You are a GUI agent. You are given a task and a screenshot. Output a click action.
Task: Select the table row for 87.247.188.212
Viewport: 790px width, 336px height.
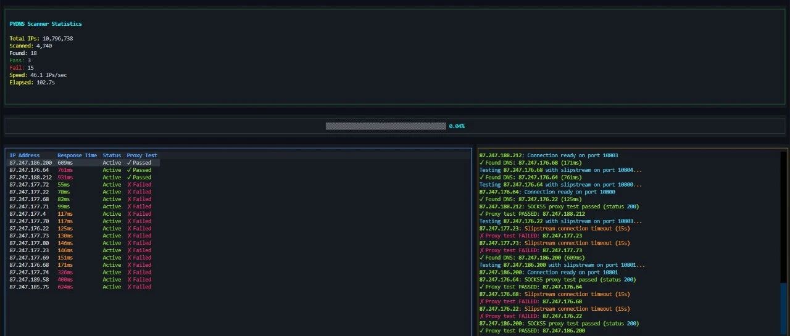(83, 178)
